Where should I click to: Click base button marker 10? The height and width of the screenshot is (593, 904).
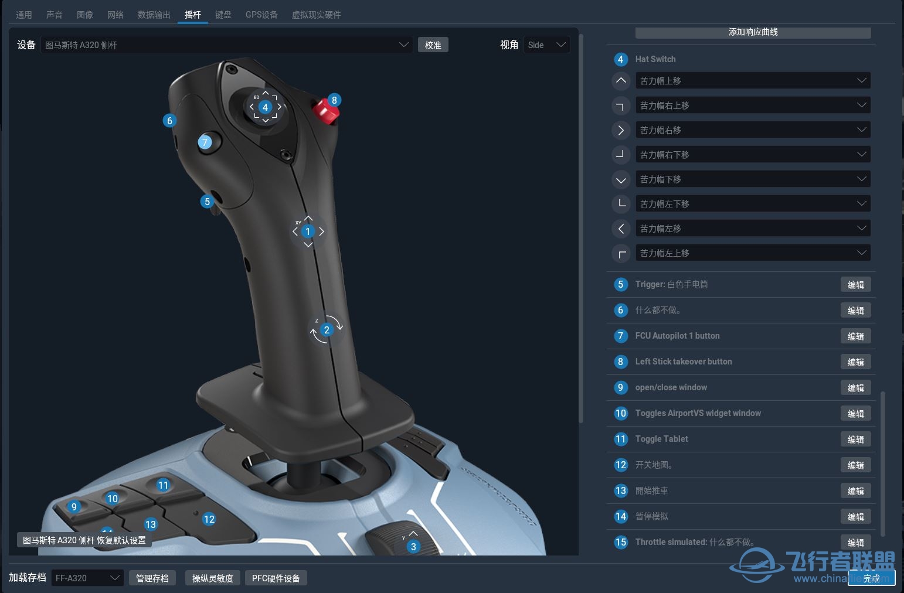tap(113, 499)
